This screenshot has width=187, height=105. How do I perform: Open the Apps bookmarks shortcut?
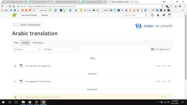click(5, 10)
